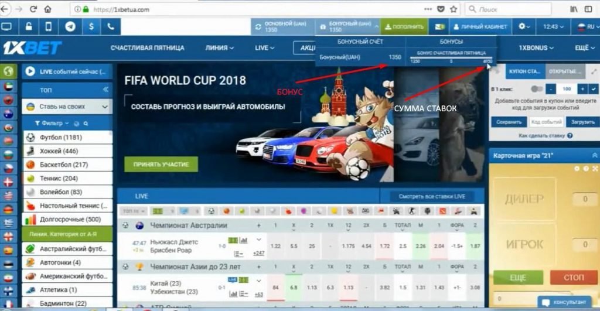This screenshot has width=600, height=311.
Task: Open the messages envelope icon
Action: pyautogui.click(x=439, y=27)
